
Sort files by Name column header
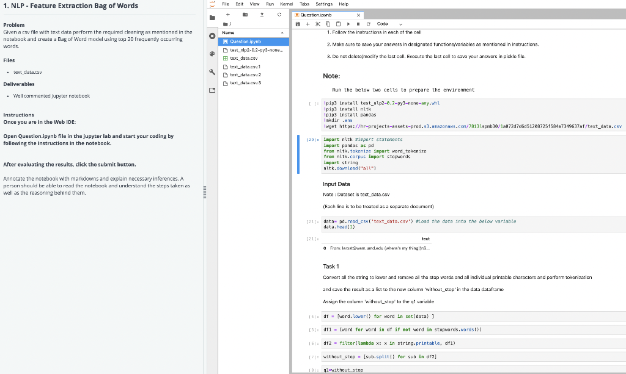pos(253,33)
